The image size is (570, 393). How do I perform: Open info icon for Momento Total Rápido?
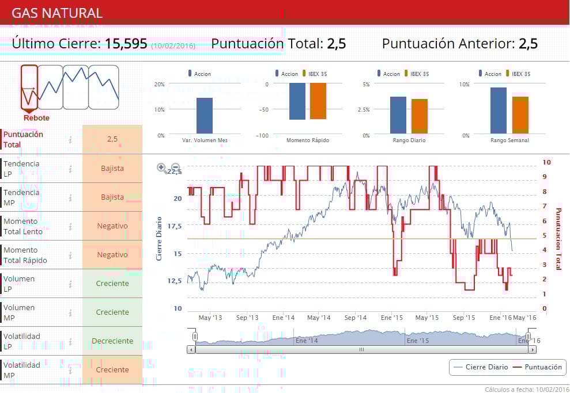click(70, 255)
